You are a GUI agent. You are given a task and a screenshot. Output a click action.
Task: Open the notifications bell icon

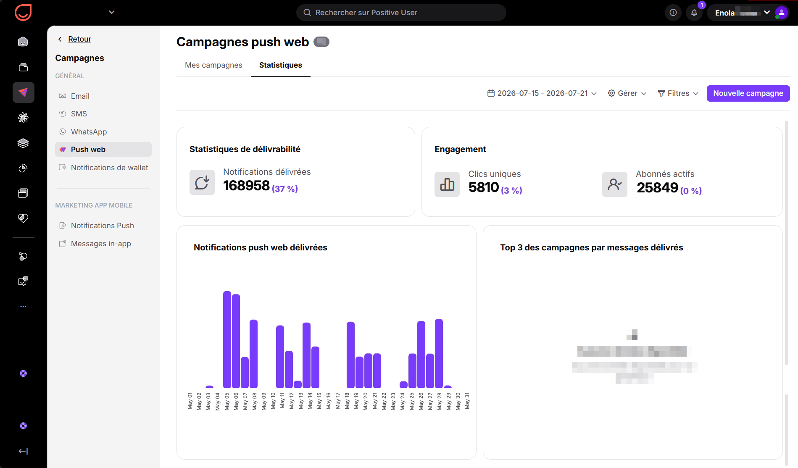coord(694,13)
